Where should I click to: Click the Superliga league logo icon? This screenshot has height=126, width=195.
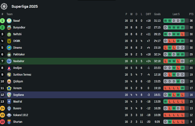point(4,6)
